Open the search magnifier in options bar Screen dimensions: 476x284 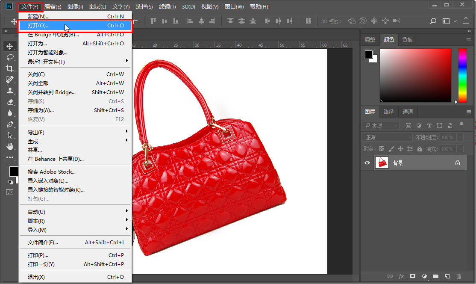coord(433,21)
